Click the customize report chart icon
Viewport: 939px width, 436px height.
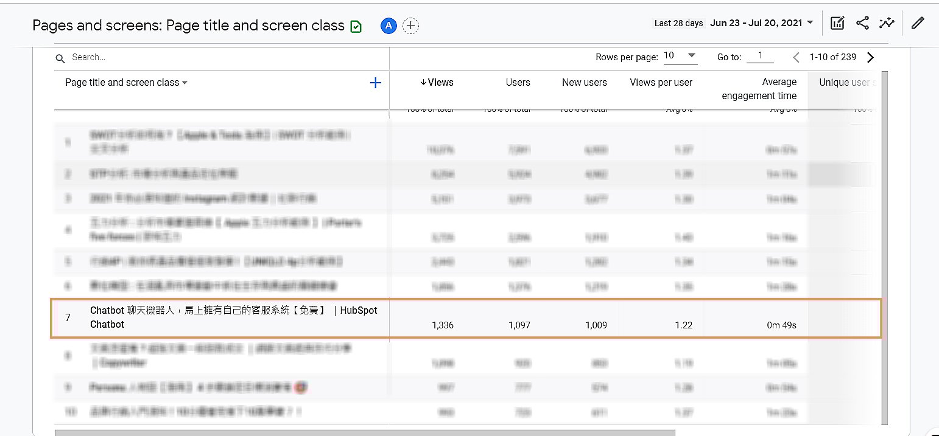click(x=837, y=24)
